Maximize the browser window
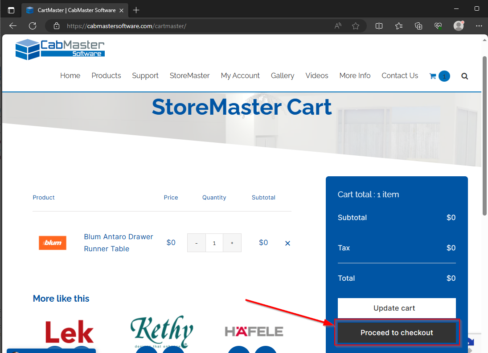Viewport: 488px width, 353px height. tap(476, 8)
